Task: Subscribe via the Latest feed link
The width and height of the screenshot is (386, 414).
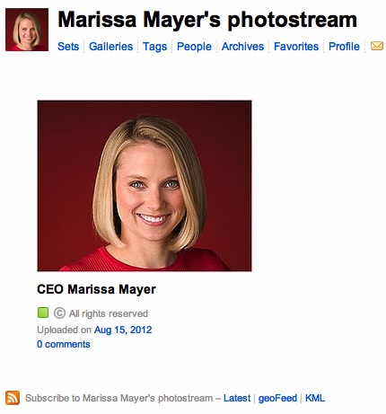Action: tap(237, 398)
